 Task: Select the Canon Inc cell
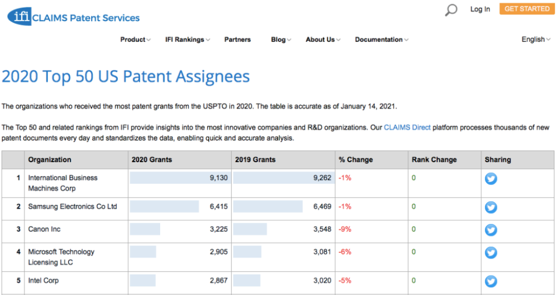[76, 232]
